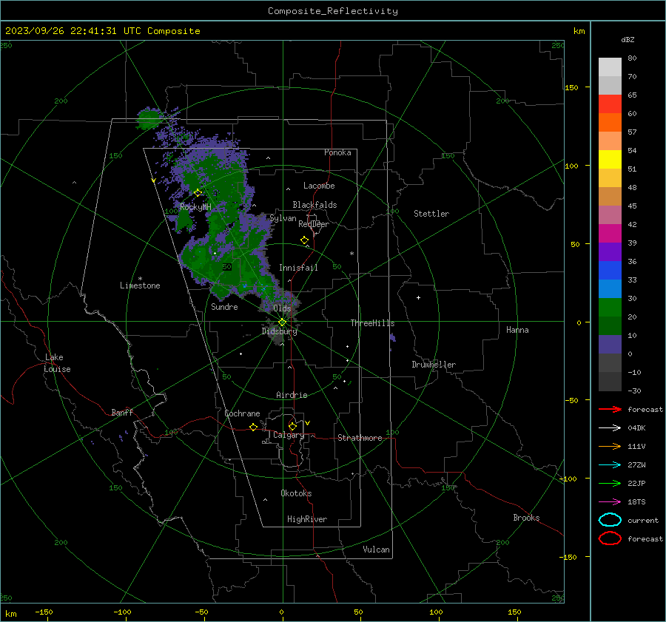Click the boxed 50 range ring label
666x622 pixels.
click(227, 267)
